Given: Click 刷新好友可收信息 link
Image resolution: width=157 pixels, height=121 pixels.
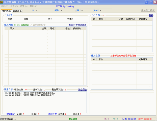Looking at the screenshot, I should (78, 25).
